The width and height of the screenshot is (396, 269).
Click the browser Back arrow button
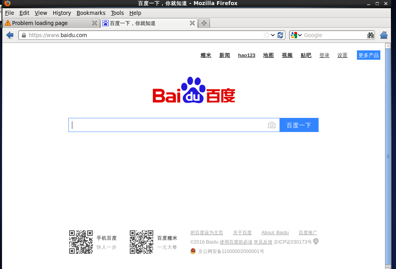click(x=10, y=35)
